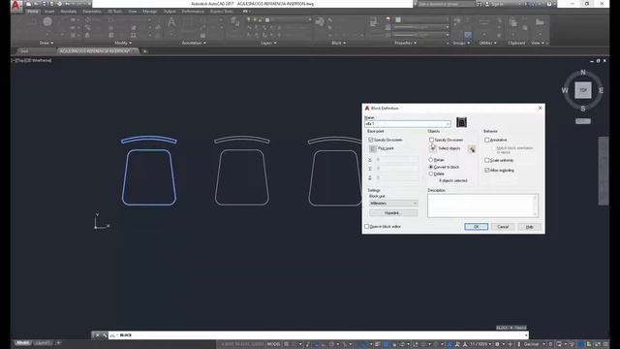This screenshot has height=349, width=620.
Task: Switch to the Layout1 tab
Action: click(43, 343)
